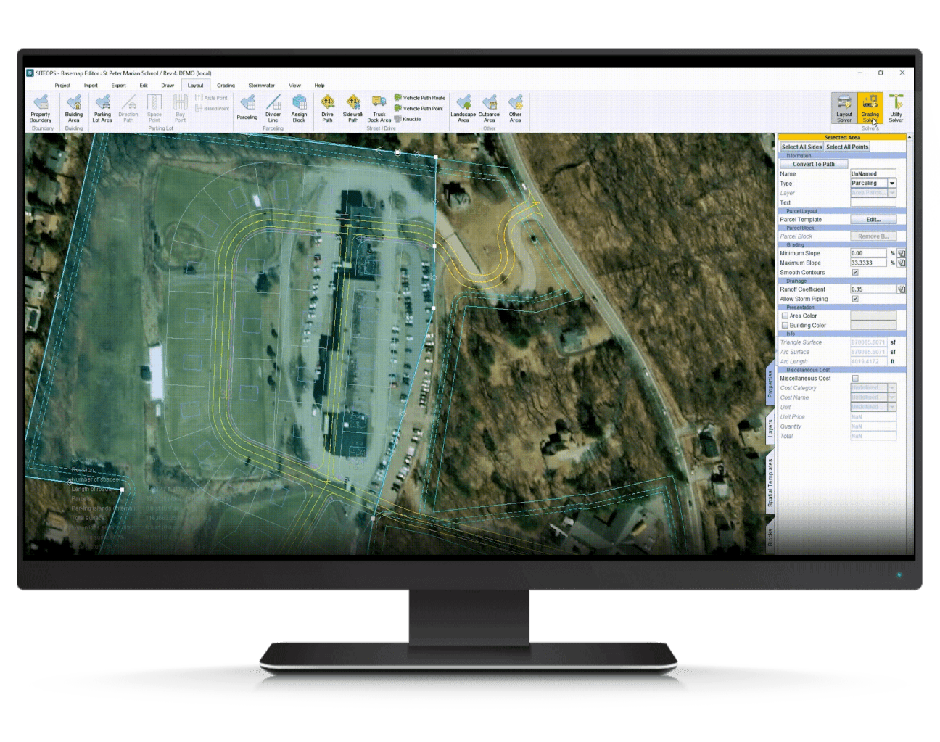Select the Property Boundary tool
This screenshot has height=742, width=940.
pyautogui.click(x=41, y=109)
